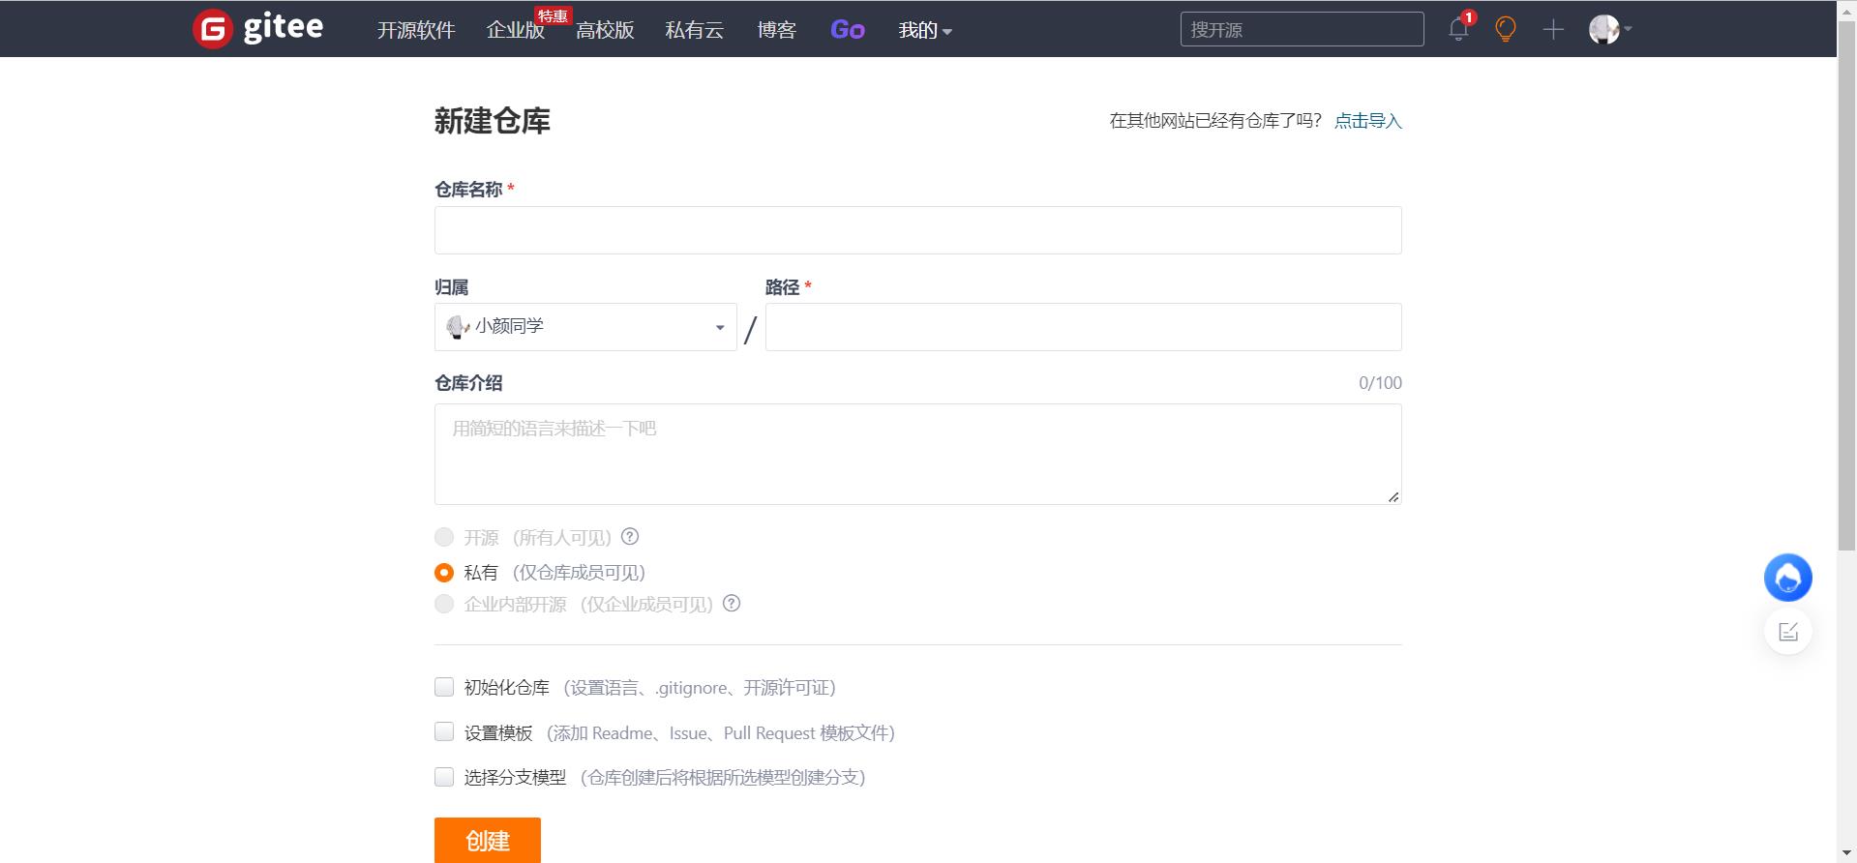1857x863 pixels.
Task: Click the floating feedback edit icon
Action: [x=1787, y=632]
